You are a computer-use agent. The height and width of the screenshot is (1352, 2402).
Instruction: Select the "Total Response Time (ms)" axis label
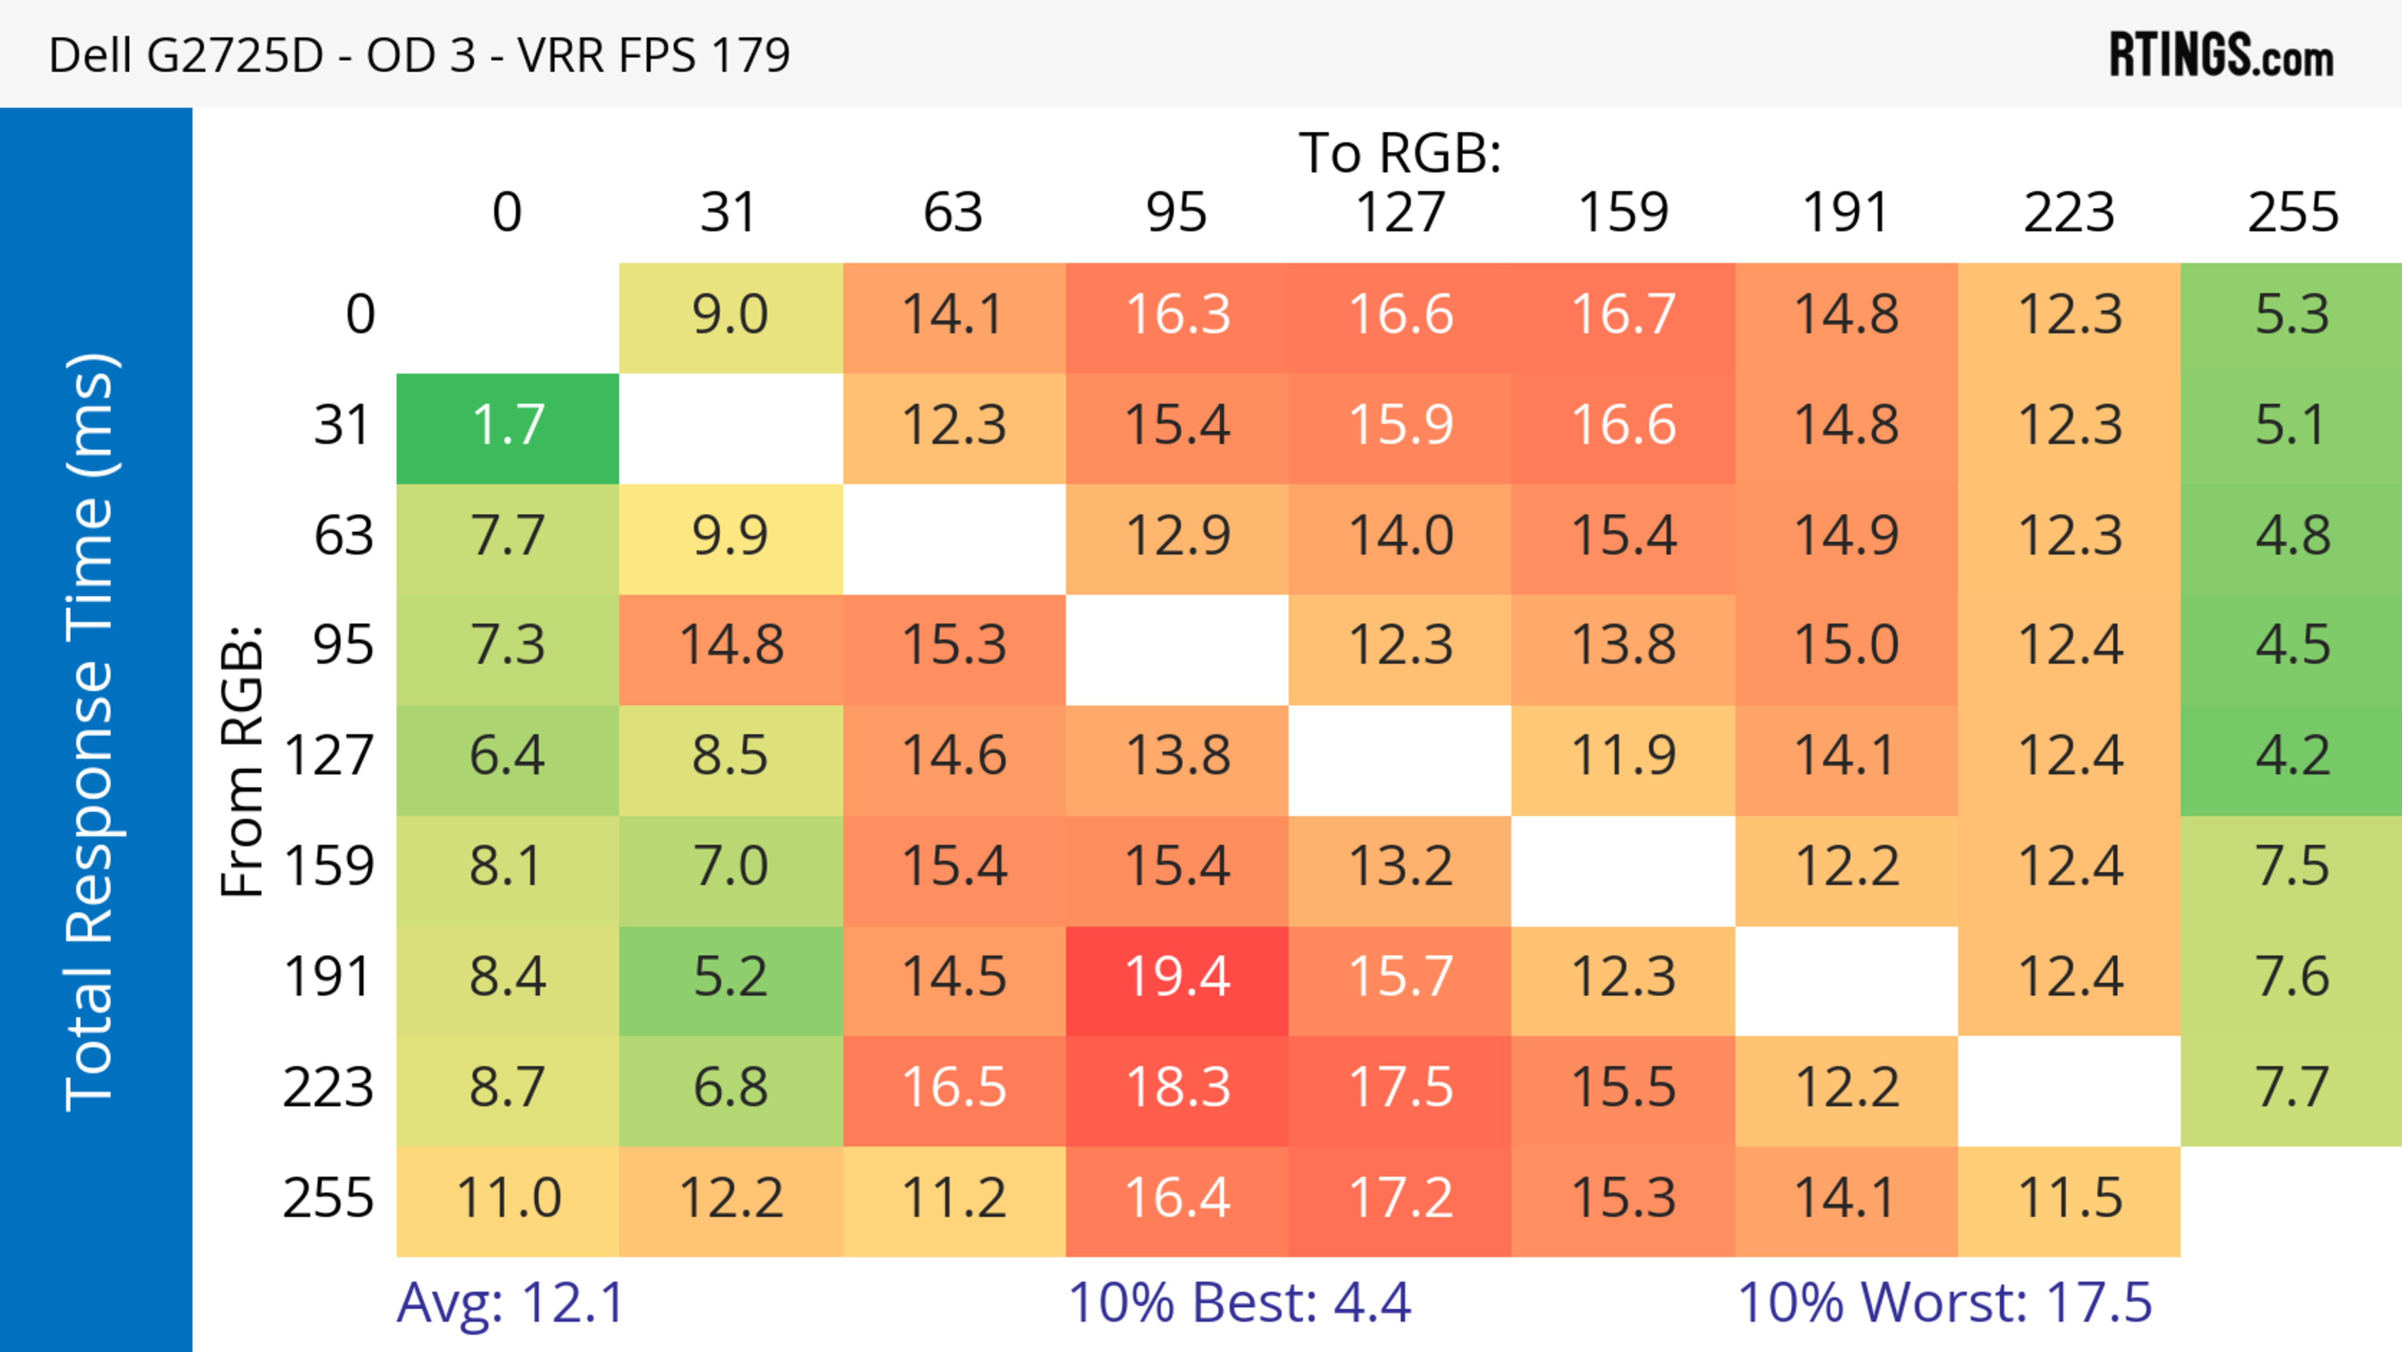point(91,732)
